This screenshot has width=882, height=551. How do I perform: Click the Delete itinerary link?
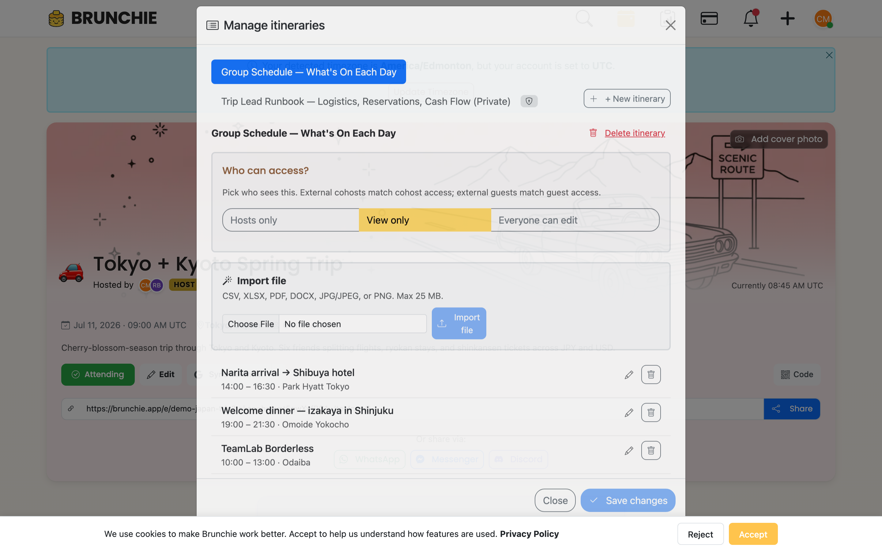point(635,133)
